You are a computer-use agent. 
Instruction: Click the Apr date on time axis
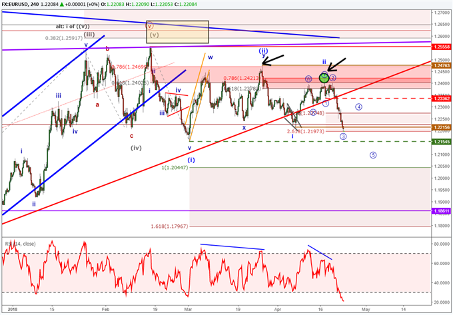tap(278, 310)
